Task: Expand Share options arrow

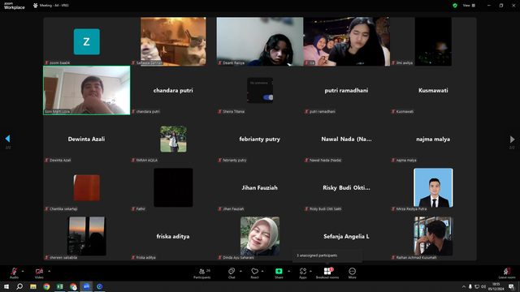Action: pyautogui.click(x=288, y=271)
